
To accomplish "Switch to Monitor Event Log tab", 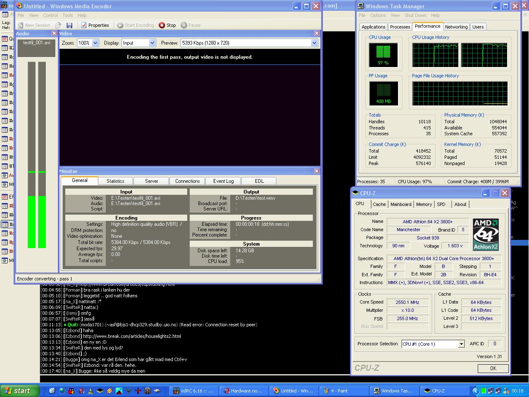I will click(224, 181).
